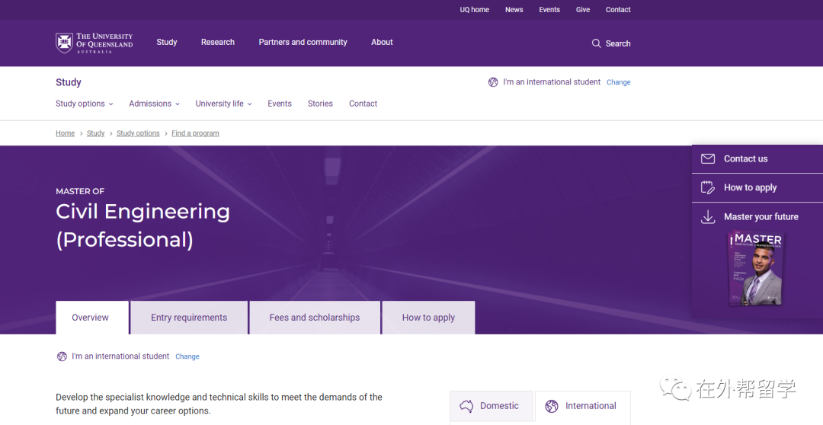
Task: Select the Domestic student tab
Action: 492,406
